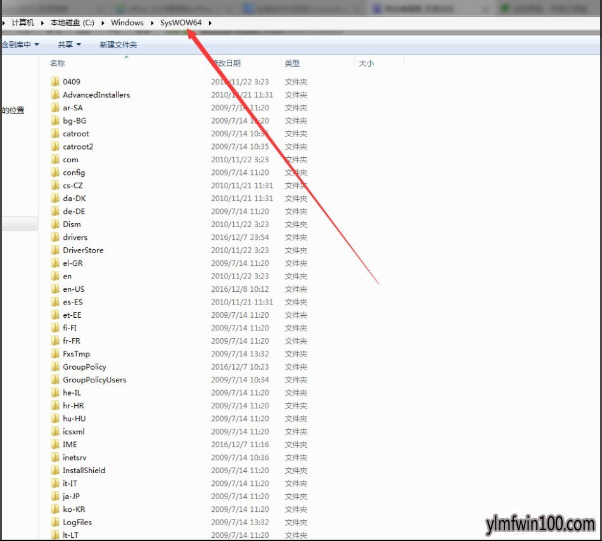Click the 2016/12/7 10:23 date of GroupPolicy
Screen dimensions: 602x541
point(240,367)
